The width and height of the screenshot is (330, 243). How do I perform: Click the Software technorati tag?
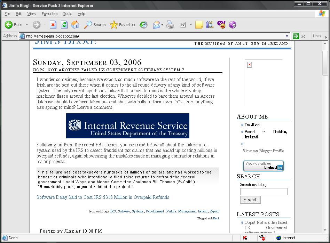coord(124,211)
